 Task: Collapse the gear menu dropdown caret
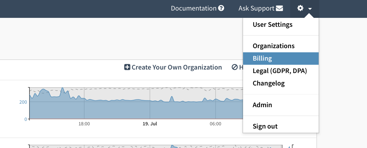click(x=310, y=9)
